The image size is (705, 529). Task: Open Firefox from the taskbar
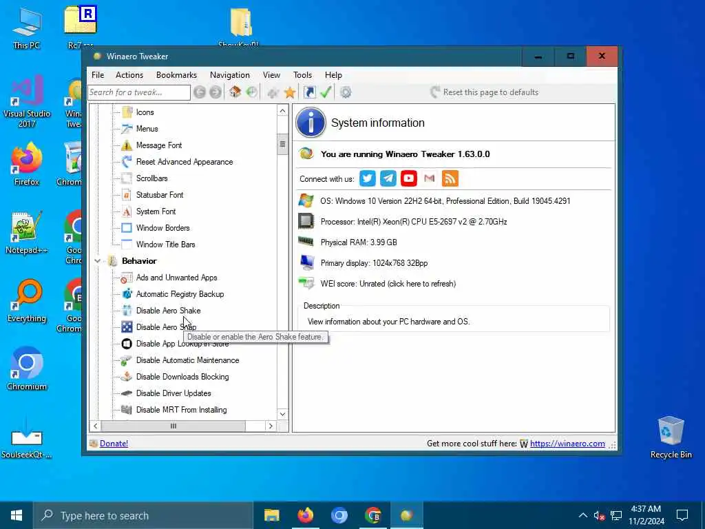tap(305, 515)
